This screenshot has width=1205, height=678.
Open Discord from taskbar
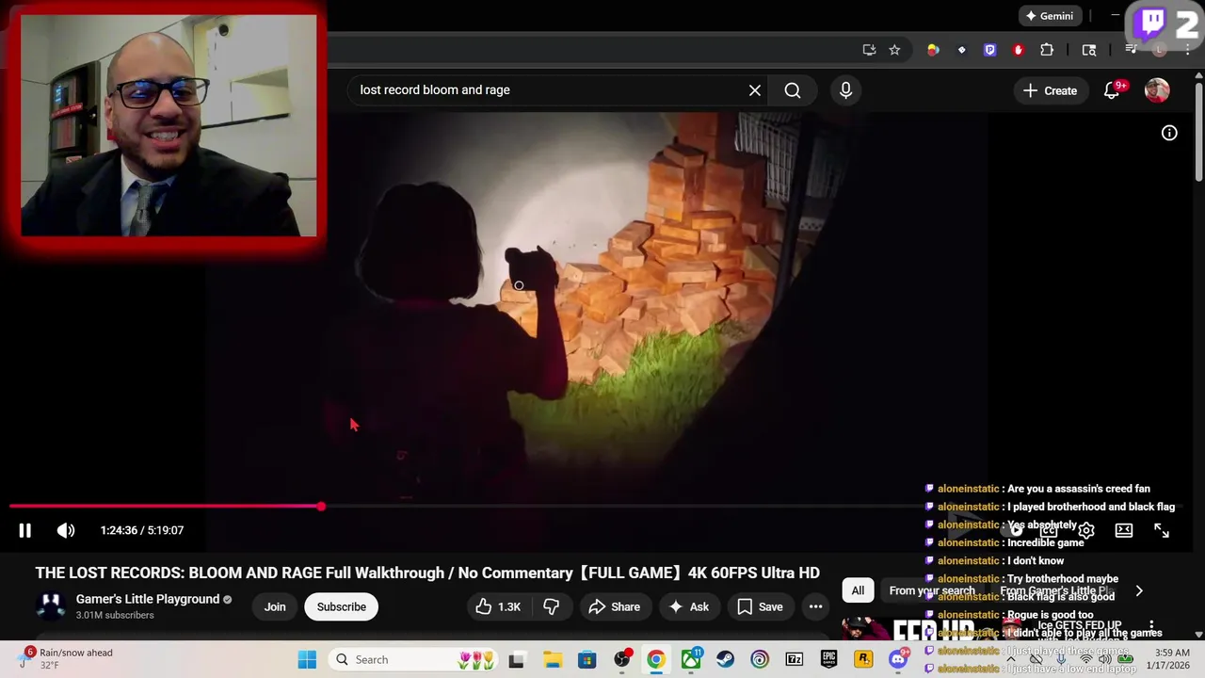click(899, 659)
